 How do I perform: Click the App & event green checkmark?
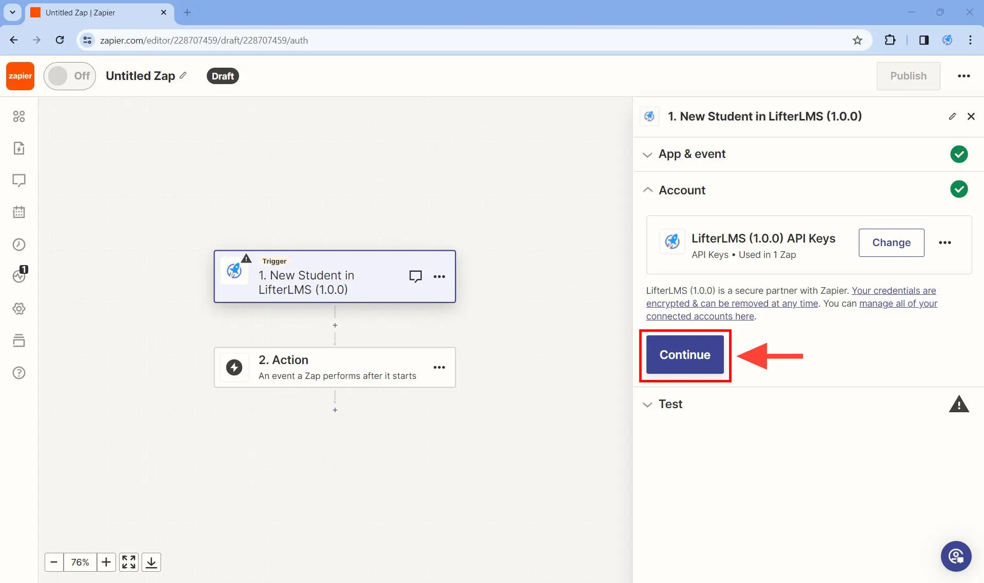[958, 154]
